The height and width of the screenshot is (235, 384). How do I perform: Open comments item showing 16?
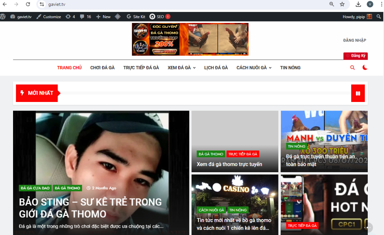[85, 17]
